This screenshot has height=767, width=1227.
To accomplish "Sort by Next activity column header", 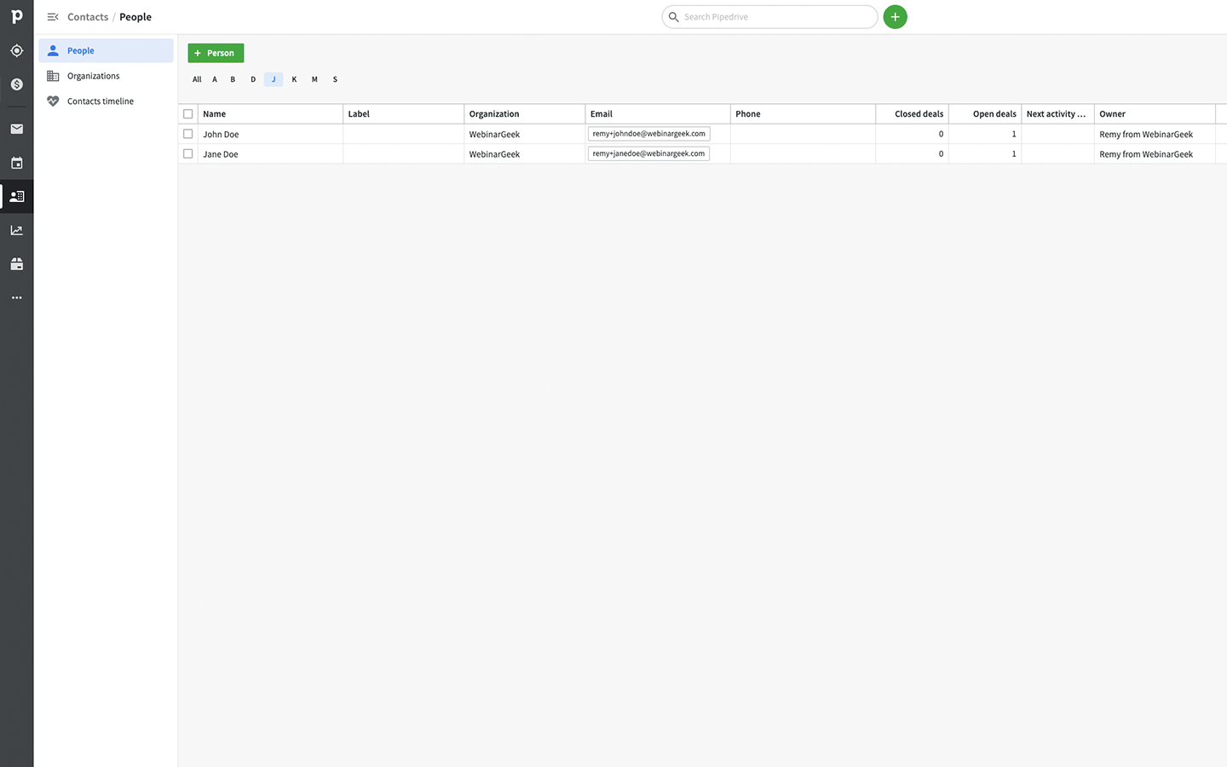I will 1057,114.
